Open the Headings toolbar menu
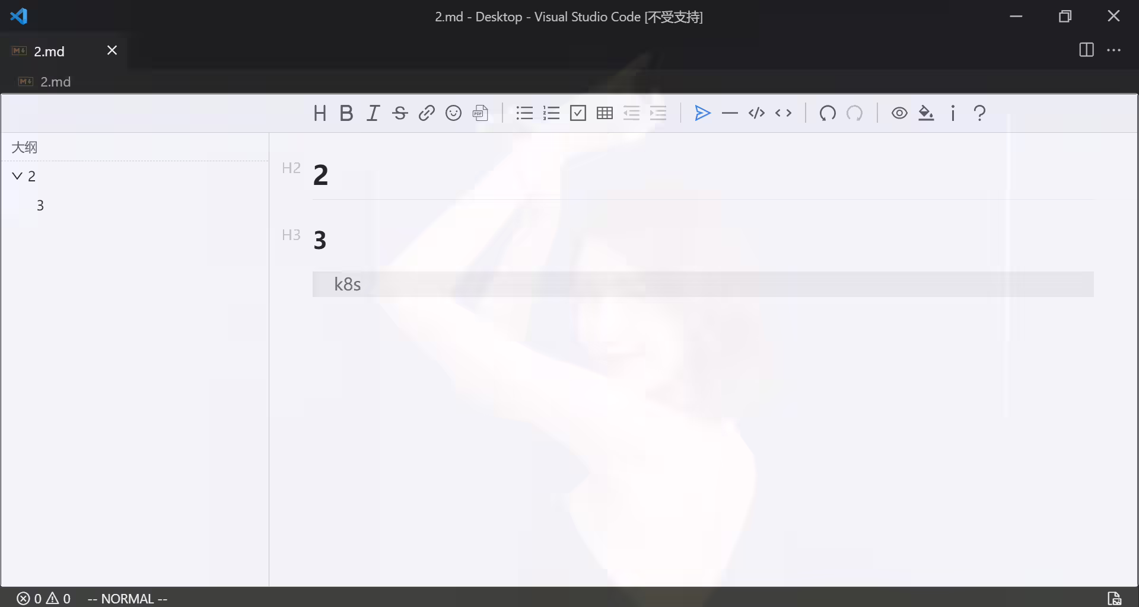The width and height of the screenshot is (1139, 607). coord(320,113)
